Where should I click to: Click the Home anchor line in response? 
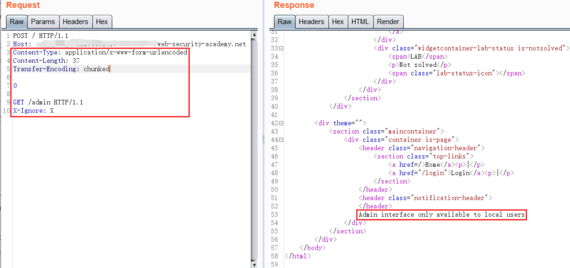point(436,165)
